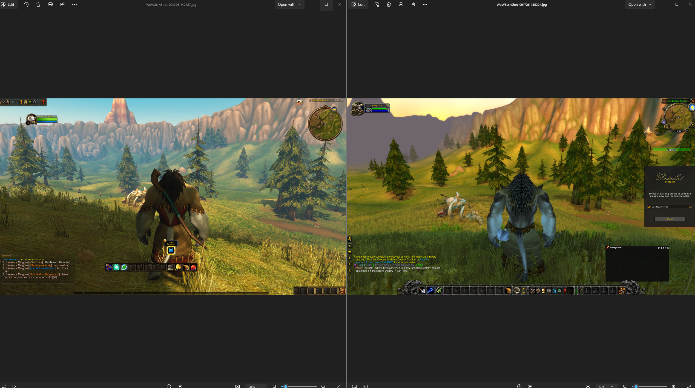Open 50% zoom dropdown in left window

(256, 386)
